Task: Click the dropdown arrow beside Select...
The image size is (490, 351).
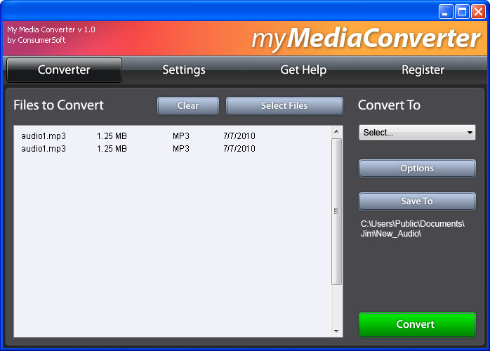Action: 470,133
